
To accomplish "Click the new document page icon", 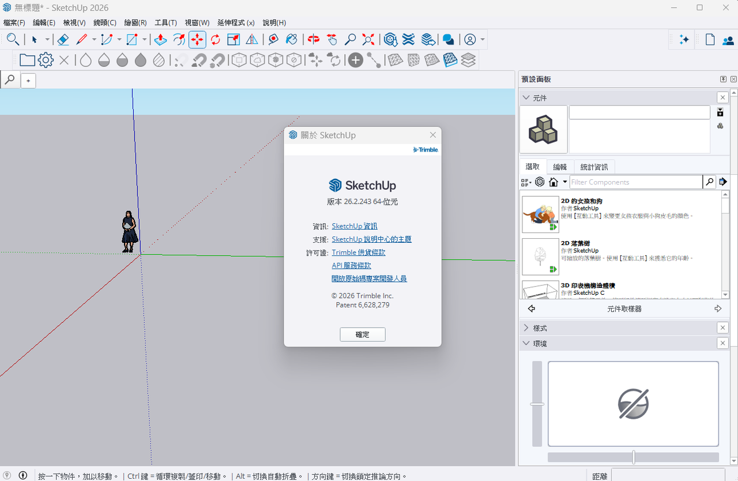I will (x=710, y=40).
